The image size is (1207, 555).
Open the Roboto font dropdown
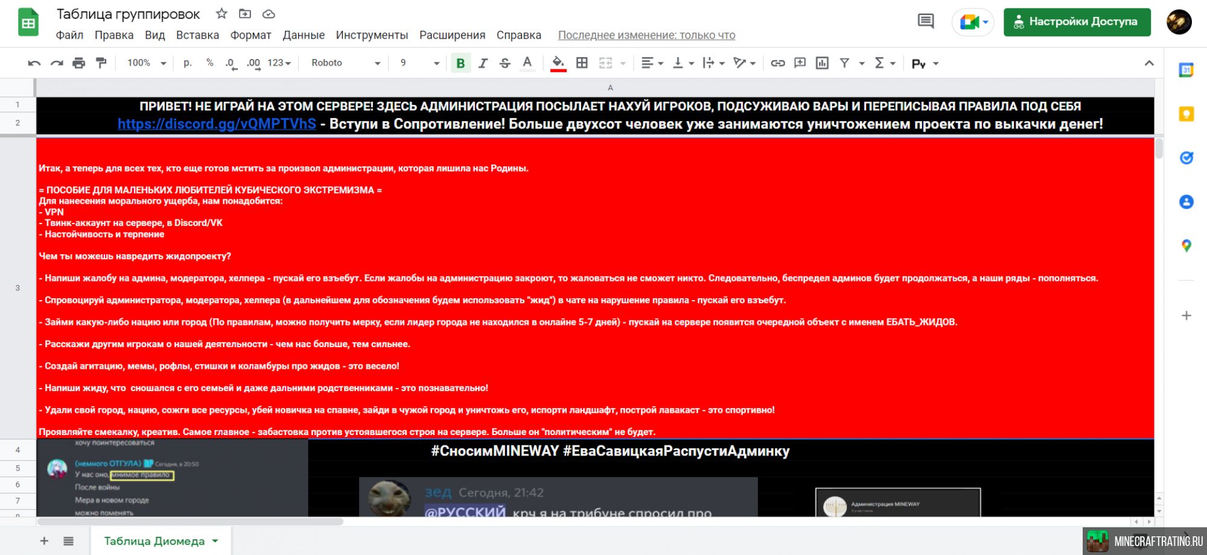[346, 63]
